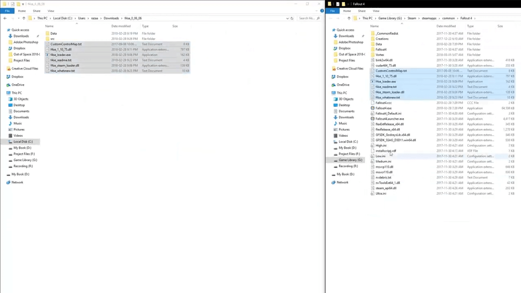Expand the ribbon in the f4se_0_06_06 window
The image size is (521, 293).
coord(317,11)
